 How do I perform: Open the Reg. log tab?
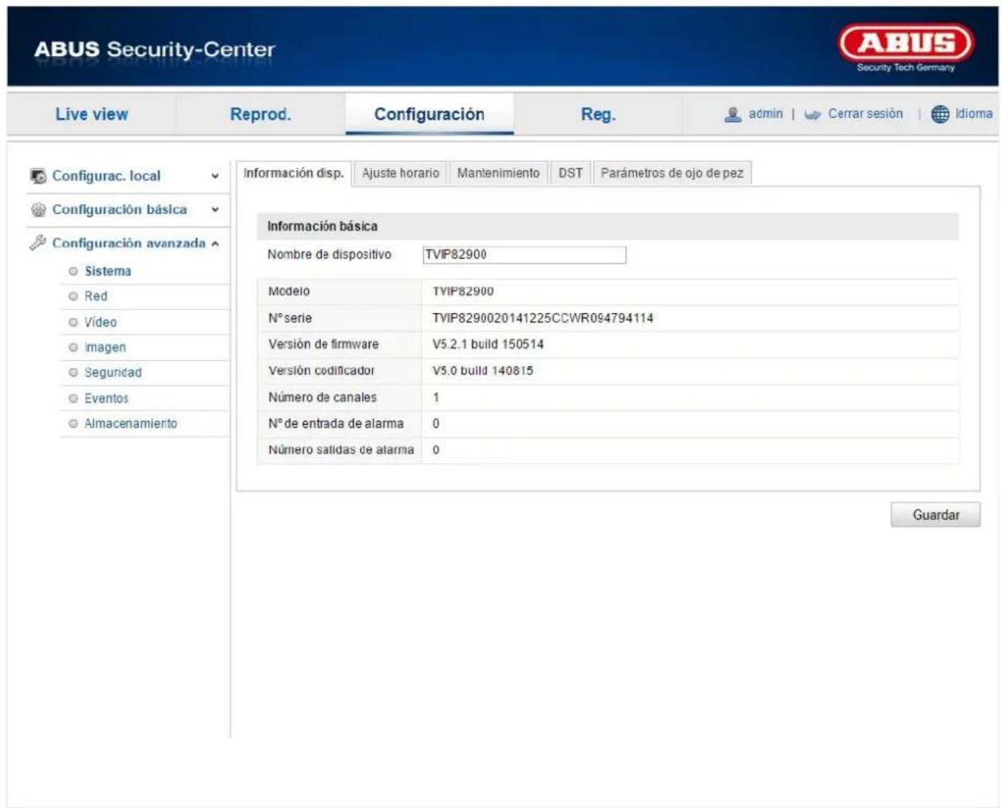click(x=598, y=114)
